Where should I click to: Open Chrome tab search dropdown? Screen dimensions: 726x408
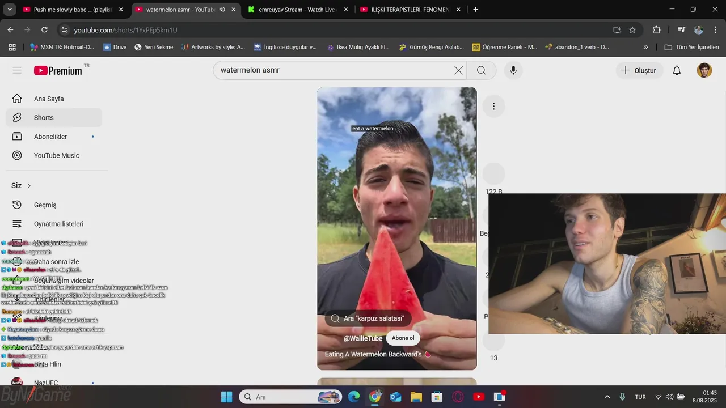(x=10, y=10)
